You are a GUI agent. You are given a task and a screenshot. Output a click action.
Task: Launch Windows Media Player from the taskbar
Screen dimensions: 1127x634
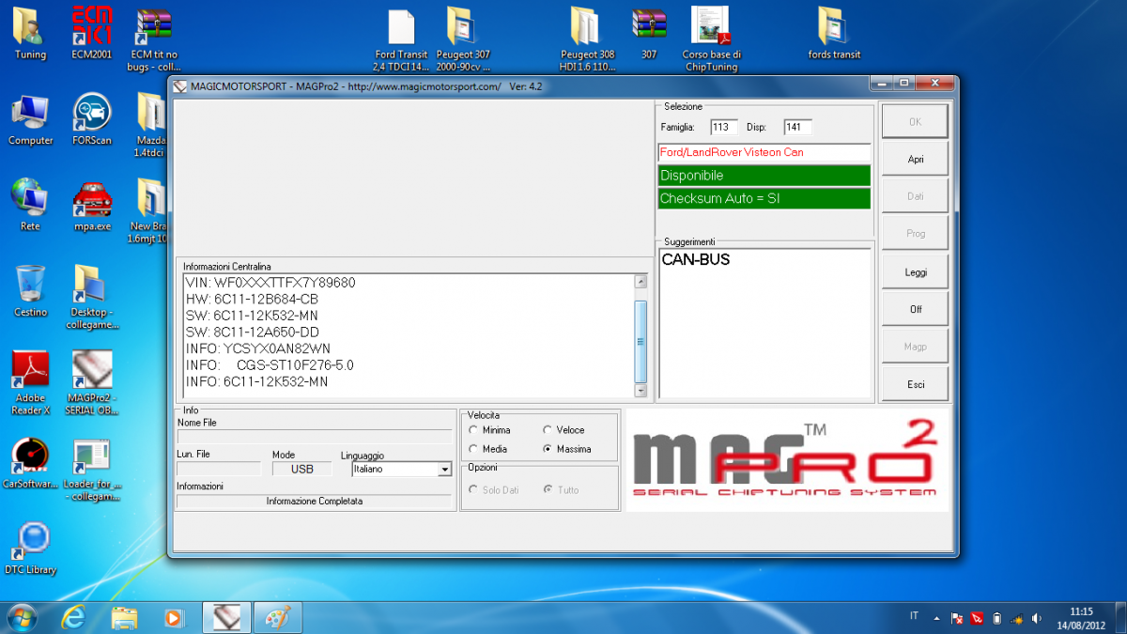[x=174, y=617]
